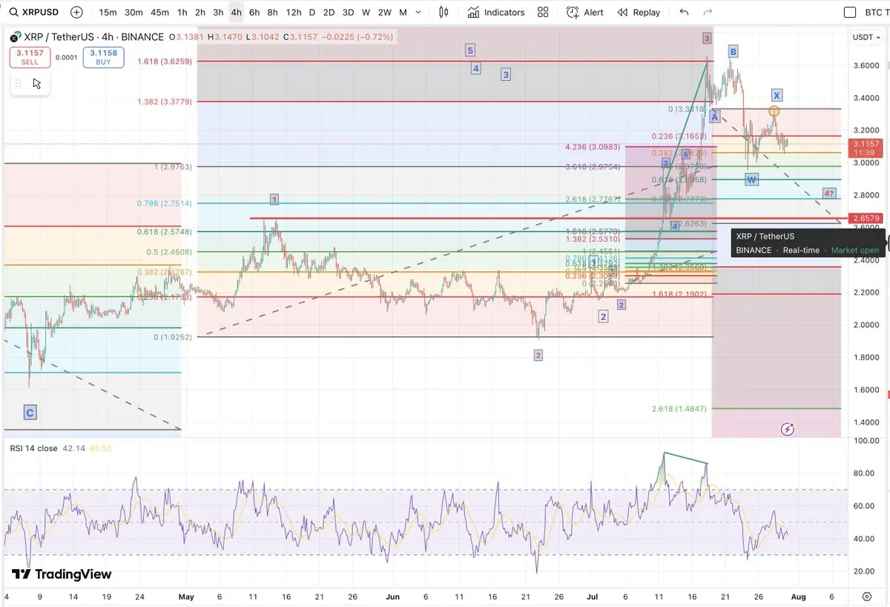The height and width of the screenshot is (607, 890).
Task: Switch to the 8h timeframe
Action: pos(273,13)
